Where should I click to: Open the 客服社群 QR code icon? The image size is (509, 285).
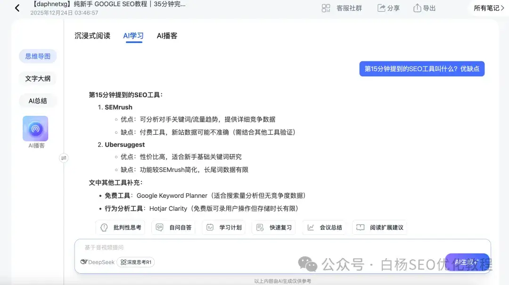(326, 8)
